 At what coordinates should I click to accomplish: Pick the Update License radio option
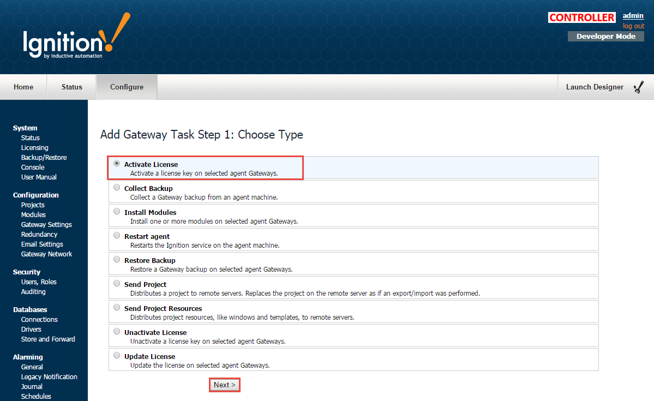pos(117,355)
